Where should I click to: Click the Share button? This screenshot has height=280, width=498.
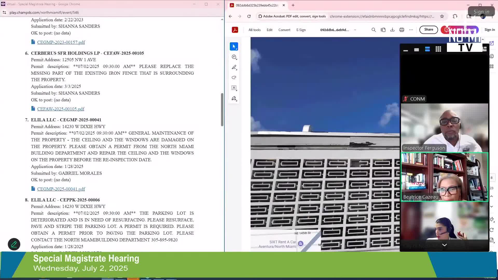428,30
